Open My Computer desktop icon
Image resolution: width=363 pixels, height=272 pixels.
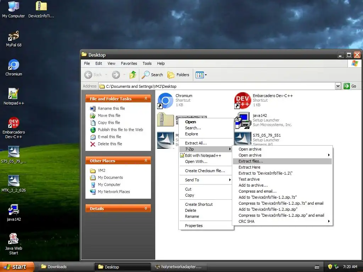13,9
